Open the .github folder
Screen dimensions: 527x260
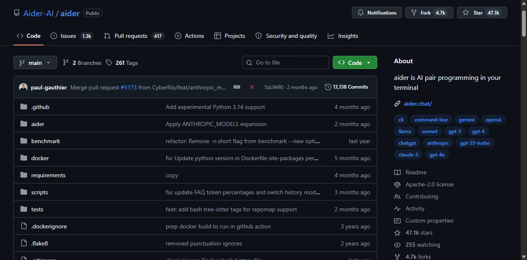point(40,107)
